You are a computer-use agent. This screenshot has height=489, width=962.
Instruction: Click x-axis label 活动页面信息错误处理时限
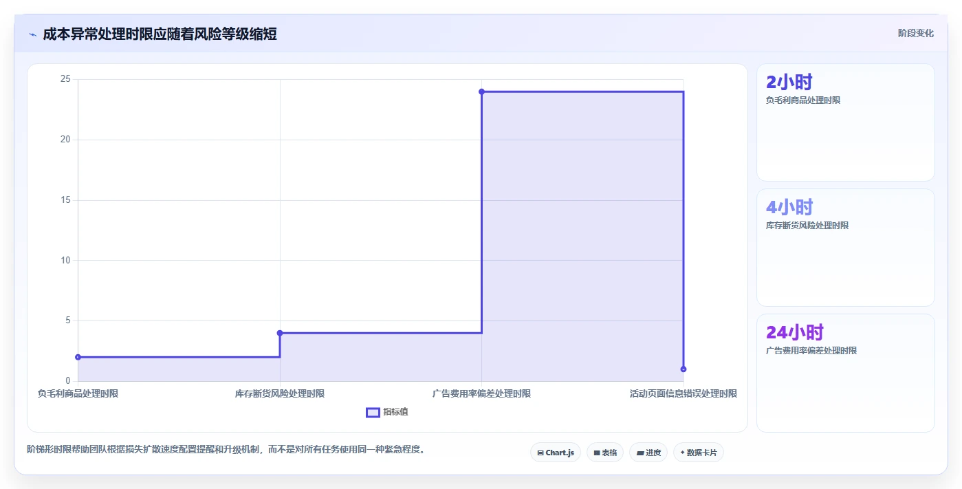point(684,394)
